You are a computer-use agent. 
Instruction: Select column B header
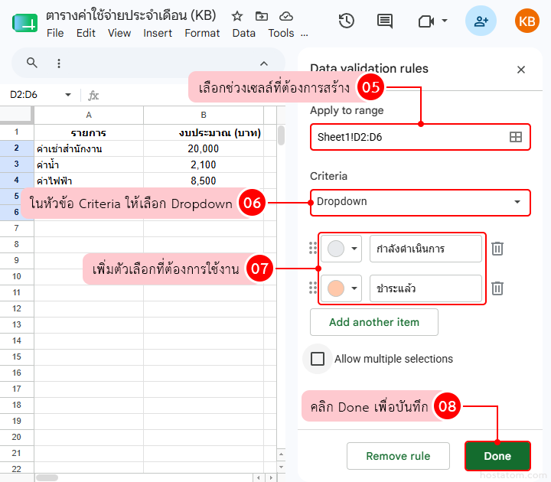pos(204,115)
